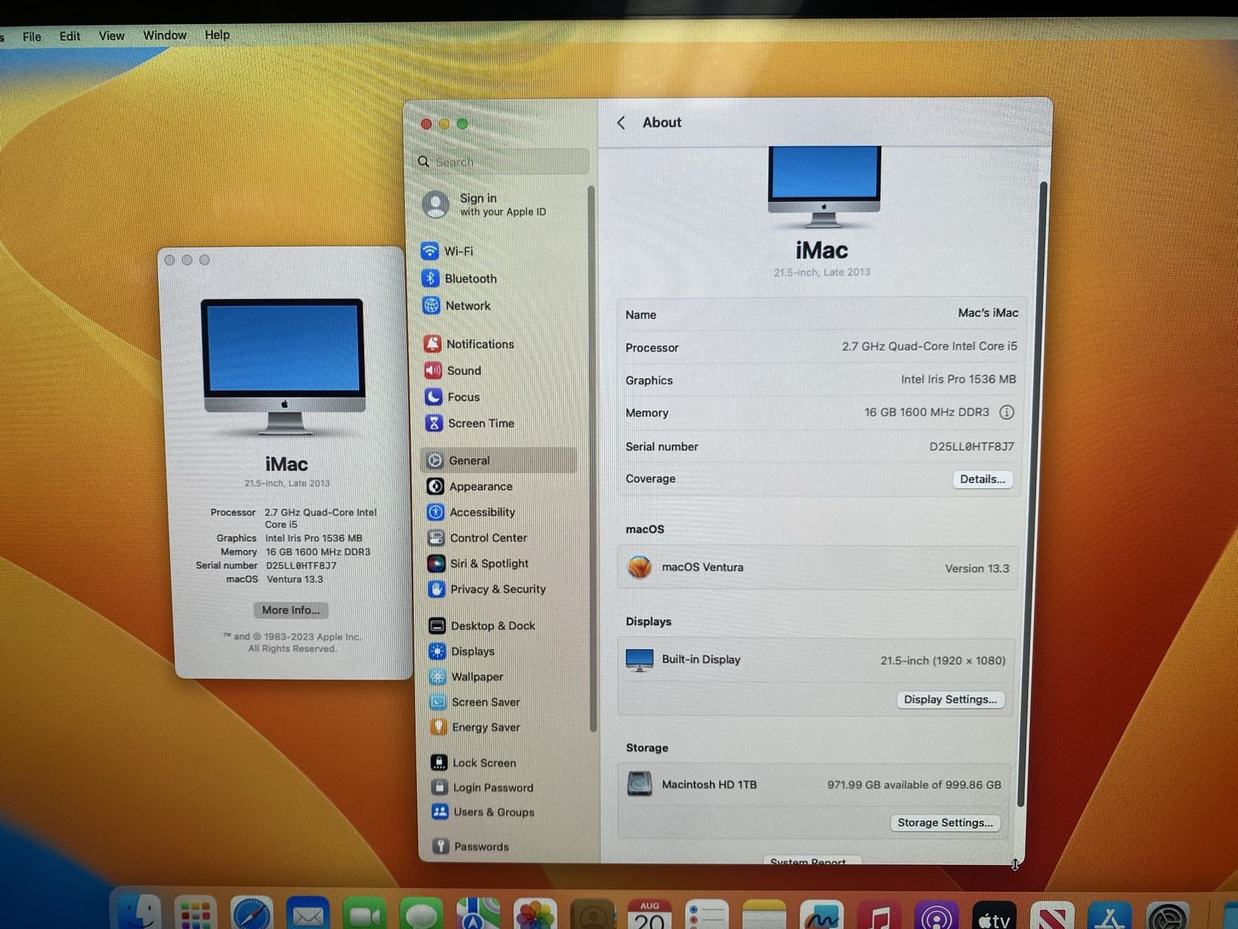1238x929 pixels.
Task: Launch FaceTime from the Dock
Action: click(x=365, y=914)
